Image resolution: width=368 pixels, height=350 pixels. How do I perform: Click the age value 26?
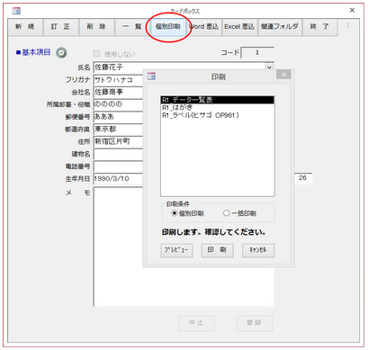tap(302, 178)
